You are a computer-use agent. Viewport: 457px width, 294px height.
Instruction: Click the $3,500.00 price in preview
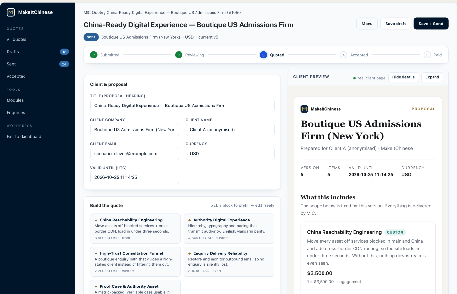pyautogui.click(x=320, y=273)
